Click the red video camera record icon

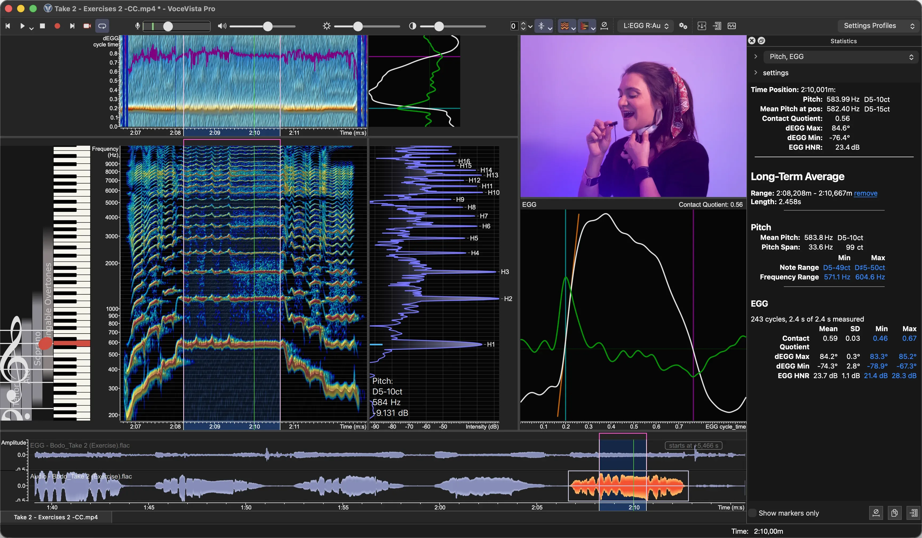coord(87,26)
